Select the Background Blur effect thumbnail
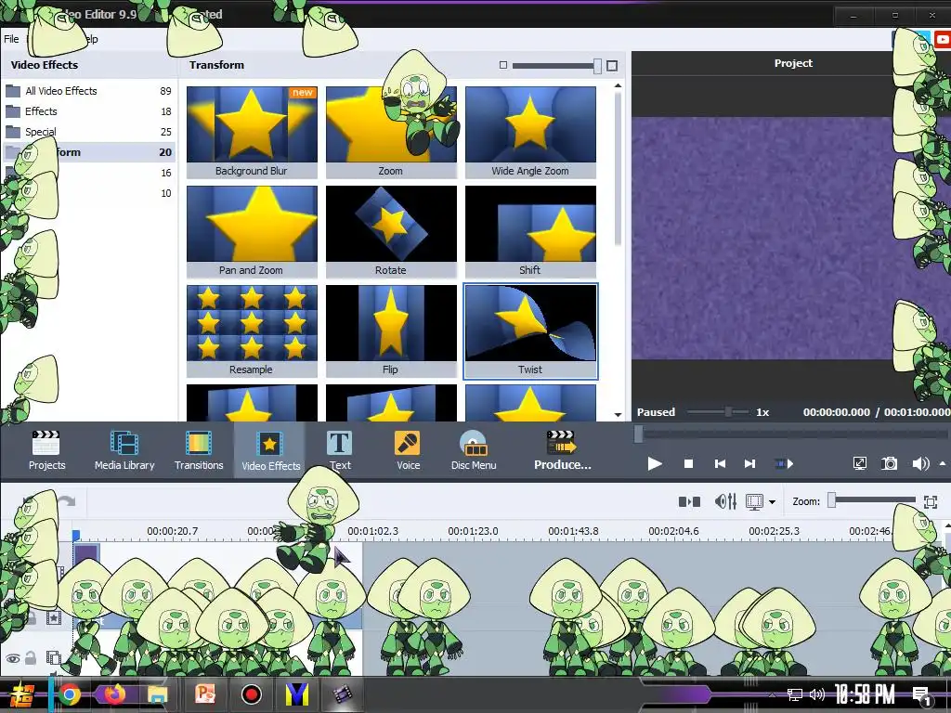 pos(252,132)
